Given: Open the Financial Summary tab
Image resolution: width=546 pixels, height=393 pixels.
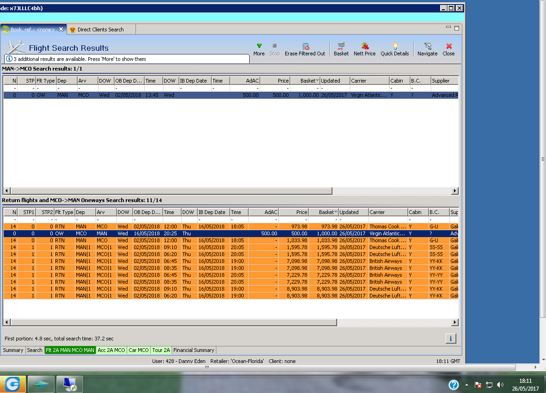Looking at the screenshot, I should click(x=194, y=350).
